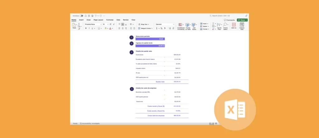Click Analyze Data

coord(242,26)
